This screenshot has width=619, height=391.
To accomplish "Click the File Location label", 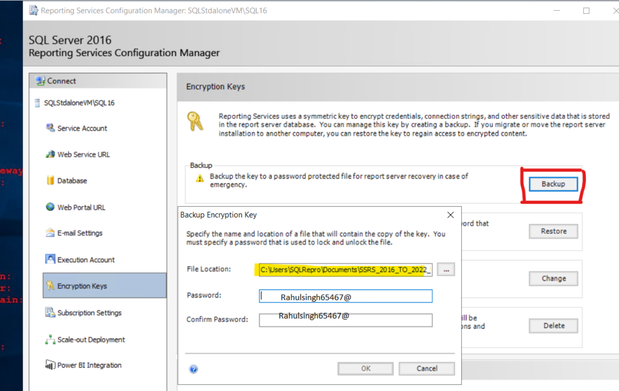I will [x=209, y=269].
